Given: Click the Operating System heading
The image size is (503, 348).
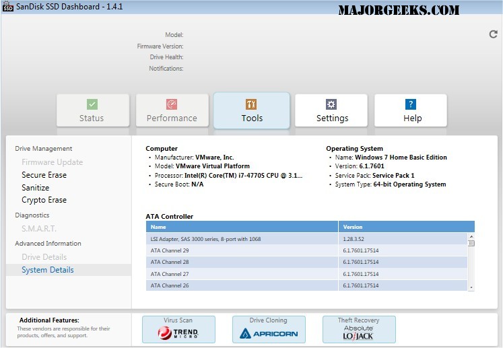Looking at the screenshot, I should click(354, 149).
